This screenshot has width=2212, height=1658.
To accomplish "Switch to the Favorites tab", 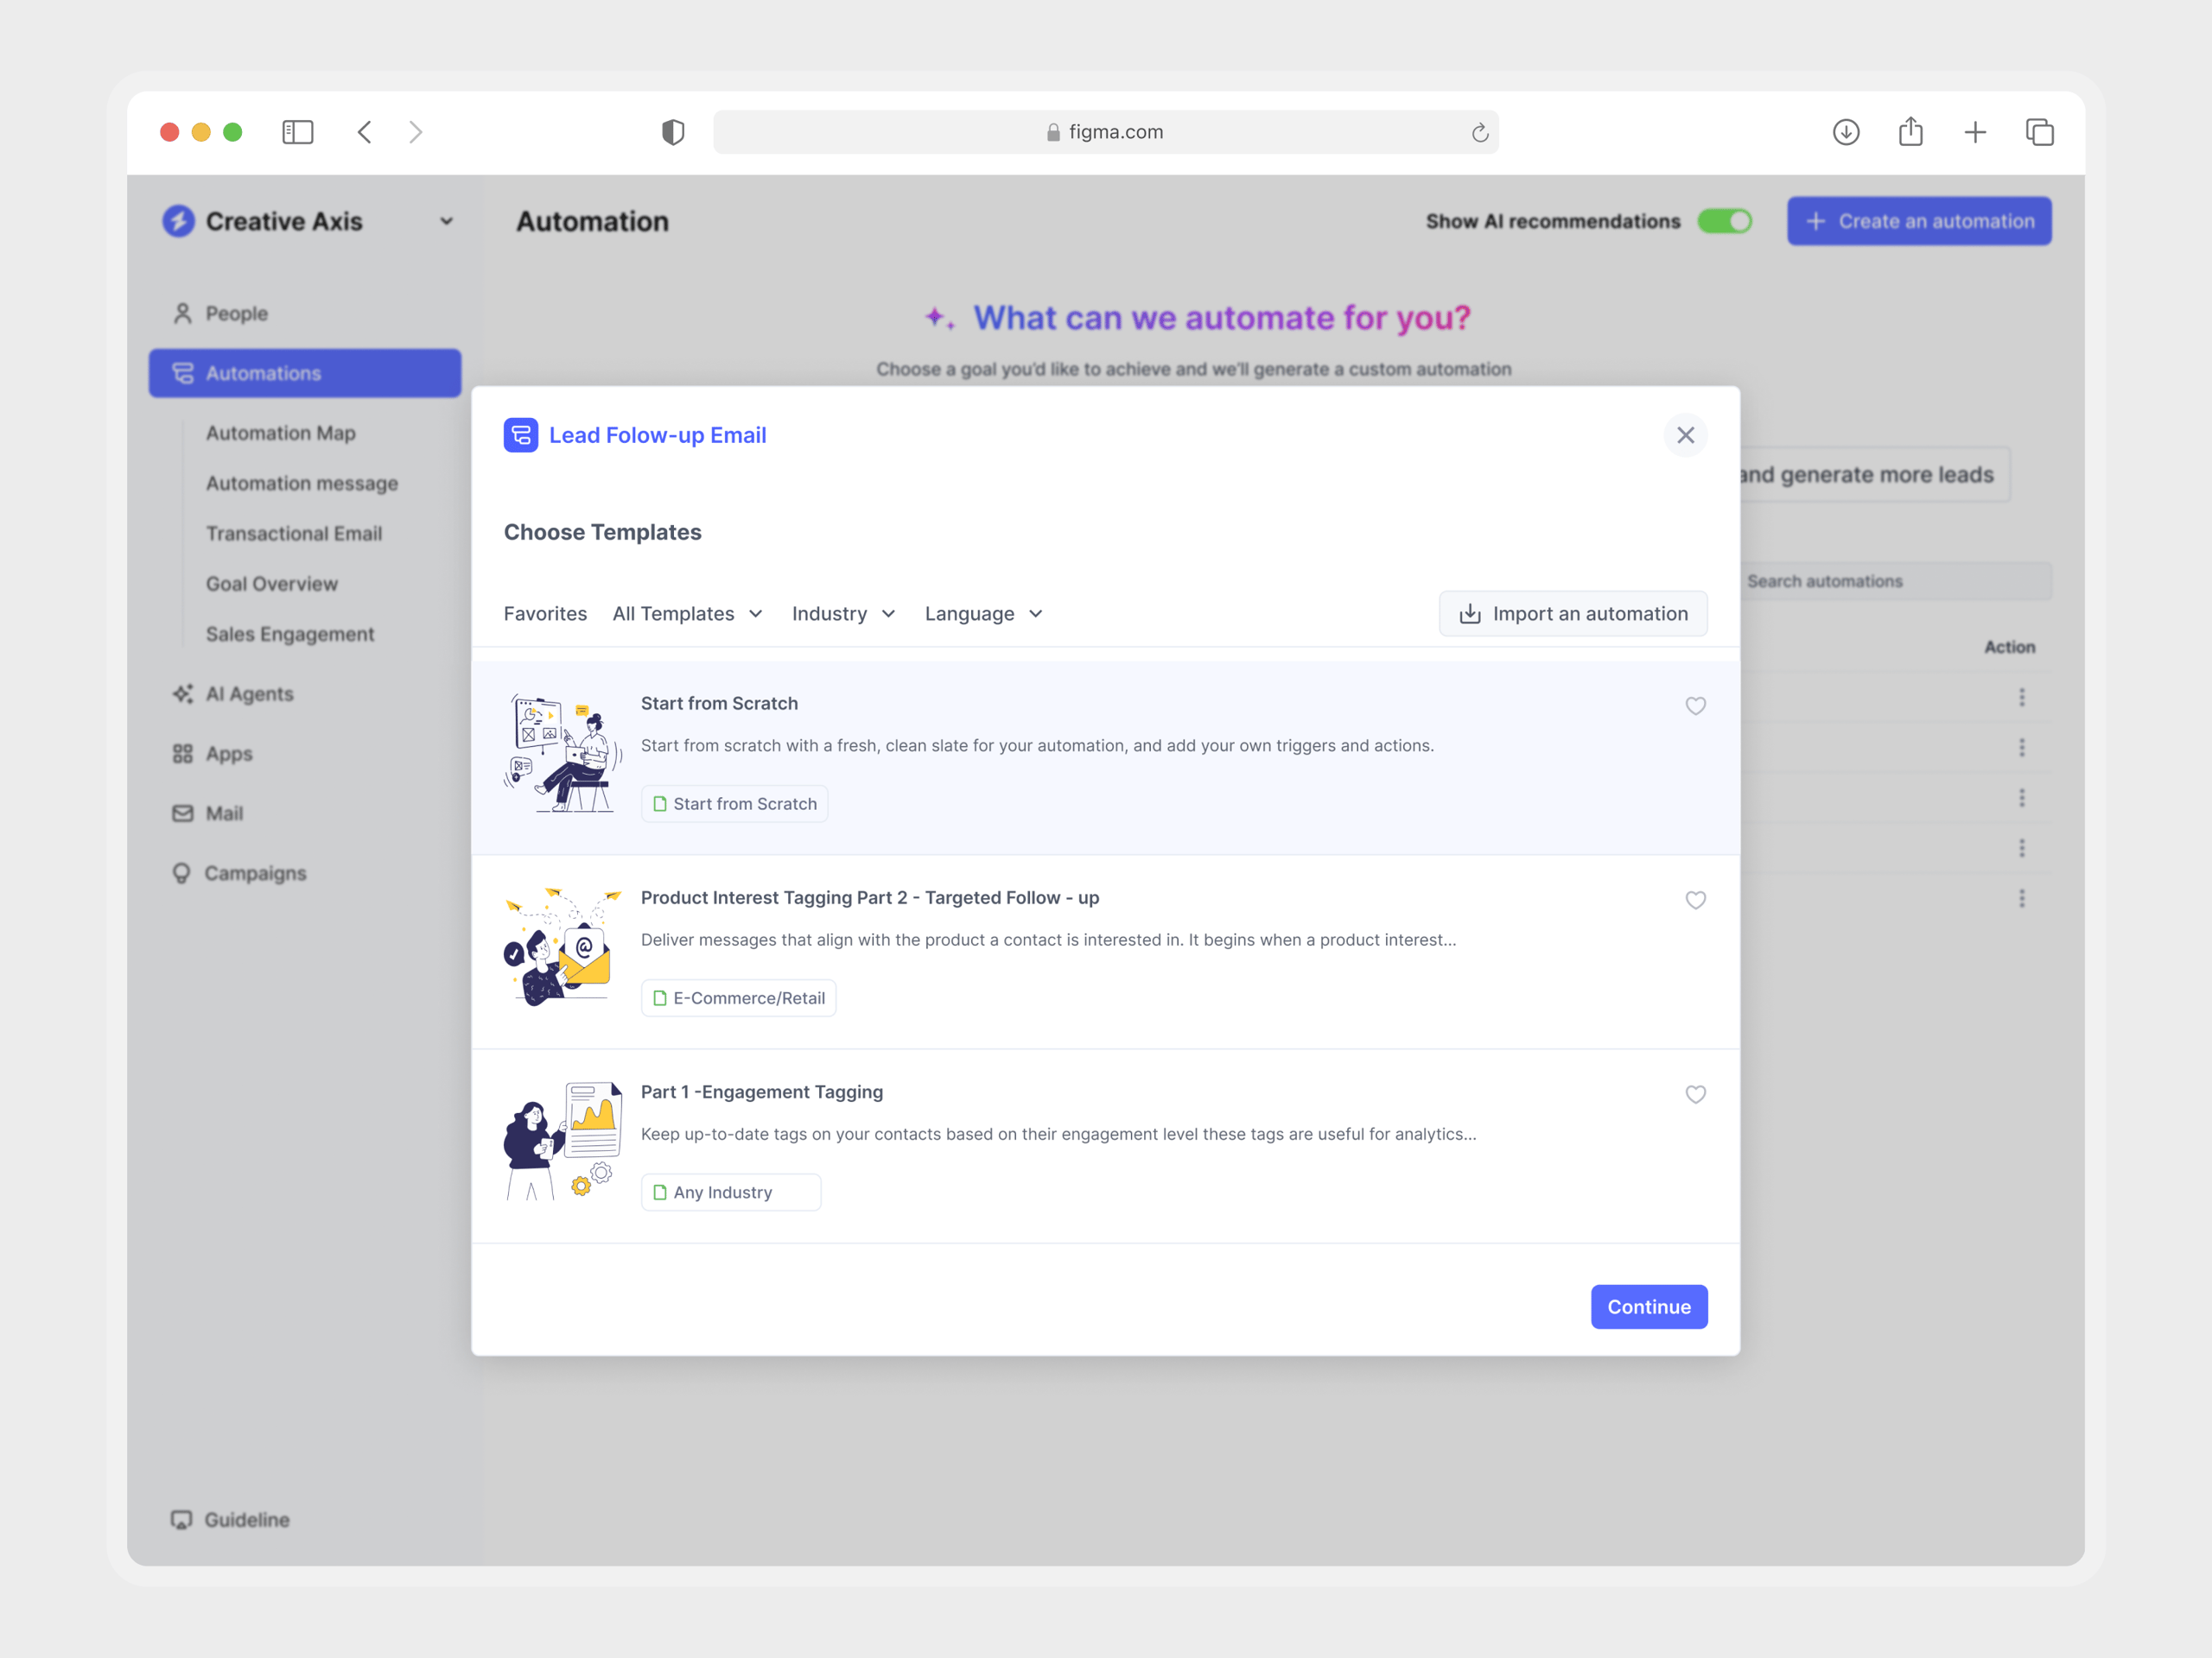I will tap(545, 612).
